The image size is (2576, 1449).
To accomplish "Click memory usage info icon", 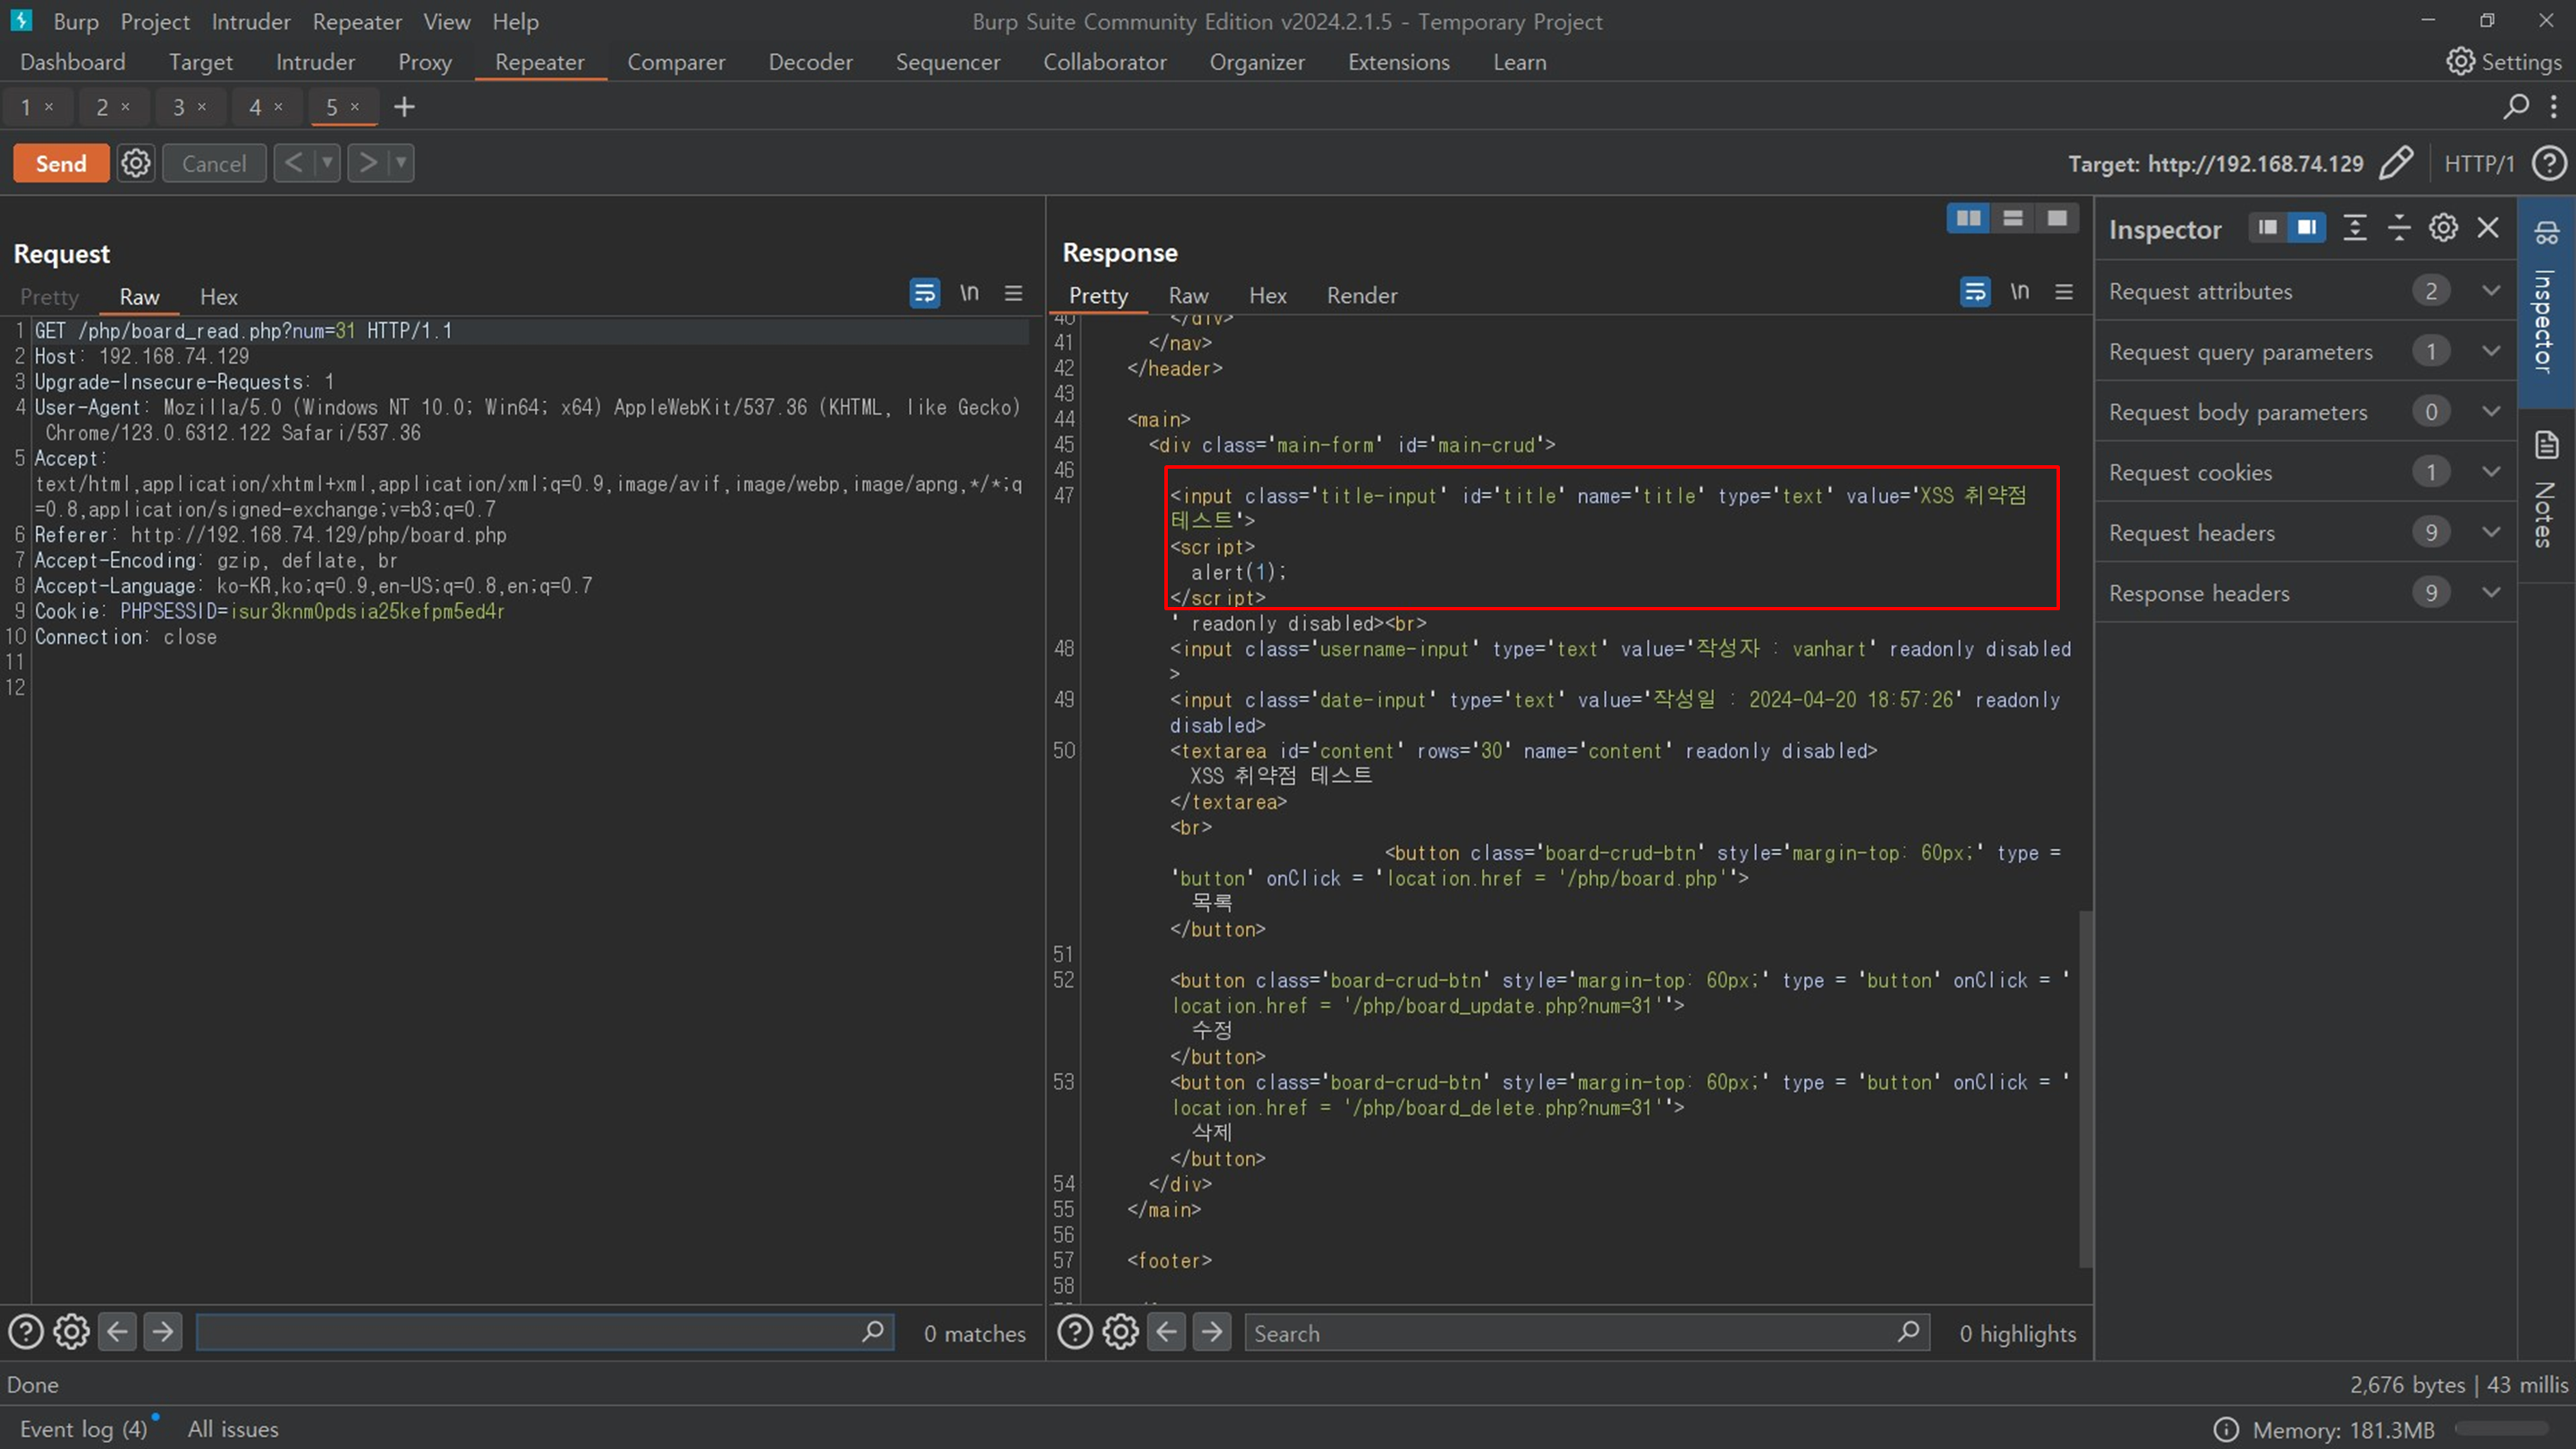I will pyautogui.click(x=2226, y=1429).
